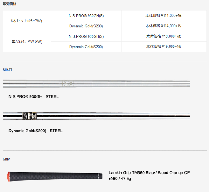The height and width of the screenshot is (192, 209).
Task: Select the Dynamic Gold logo band on shaft
Action: click(x=29, y=116)
